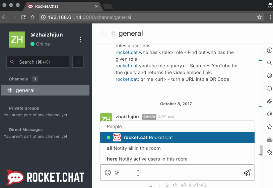Go to browser home page
The image size is (273, 188).
pos(32,17)
